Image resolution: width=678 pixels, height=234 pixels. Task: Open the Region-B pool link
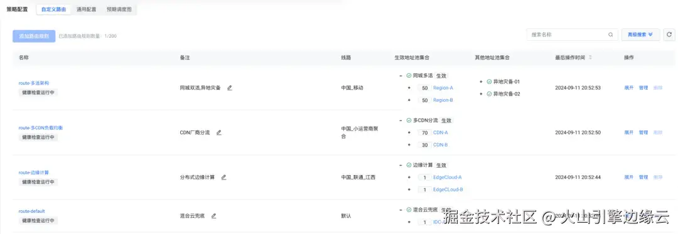click(443, 100)
